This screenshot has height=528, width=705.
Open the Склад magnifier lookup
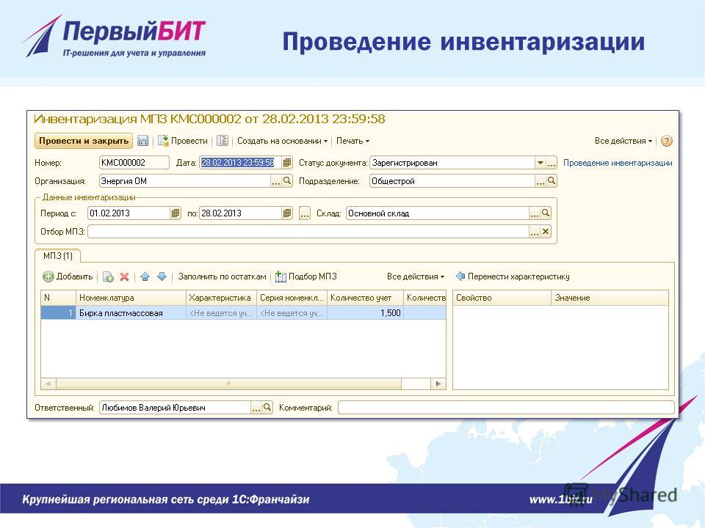[546, 213]
